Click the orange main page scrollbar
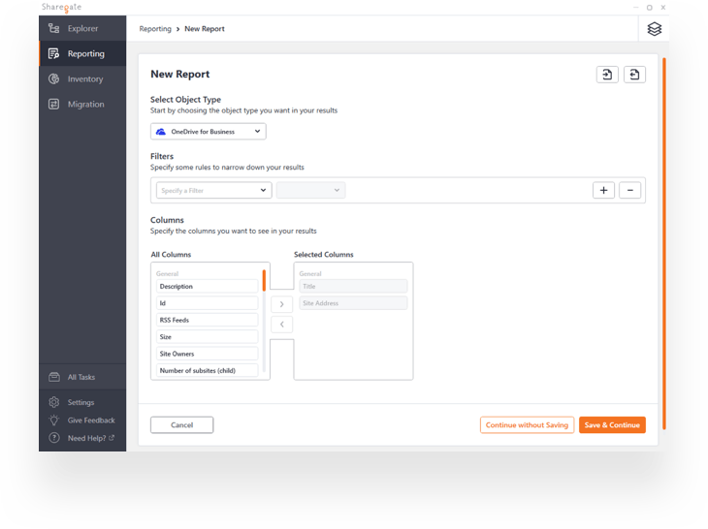Image resolution: width=708 pixels, height=529 pixels. point(664,243)
